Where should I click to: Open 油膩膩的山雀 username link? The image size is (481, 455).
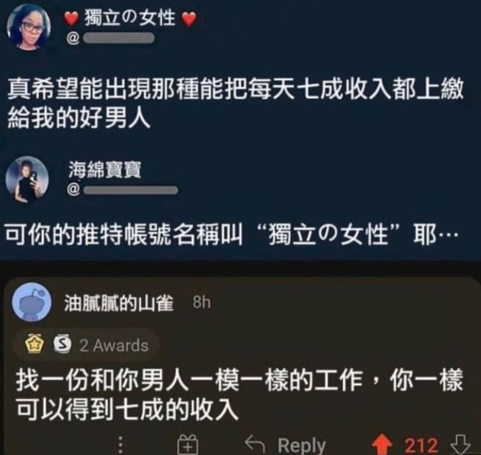(119, 303)
